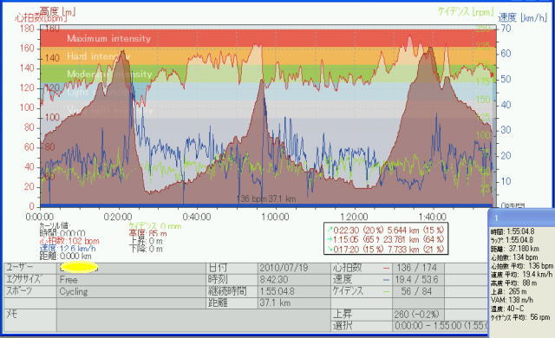Image resolution: width=555 pixels, height=338 pixels.
Task: Click the 時刻 value 8:42:30
Action: point(274,279)
